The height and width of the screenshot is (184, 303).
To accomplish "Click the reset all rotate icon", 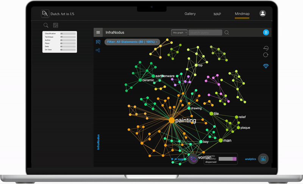I will [266, 48].
